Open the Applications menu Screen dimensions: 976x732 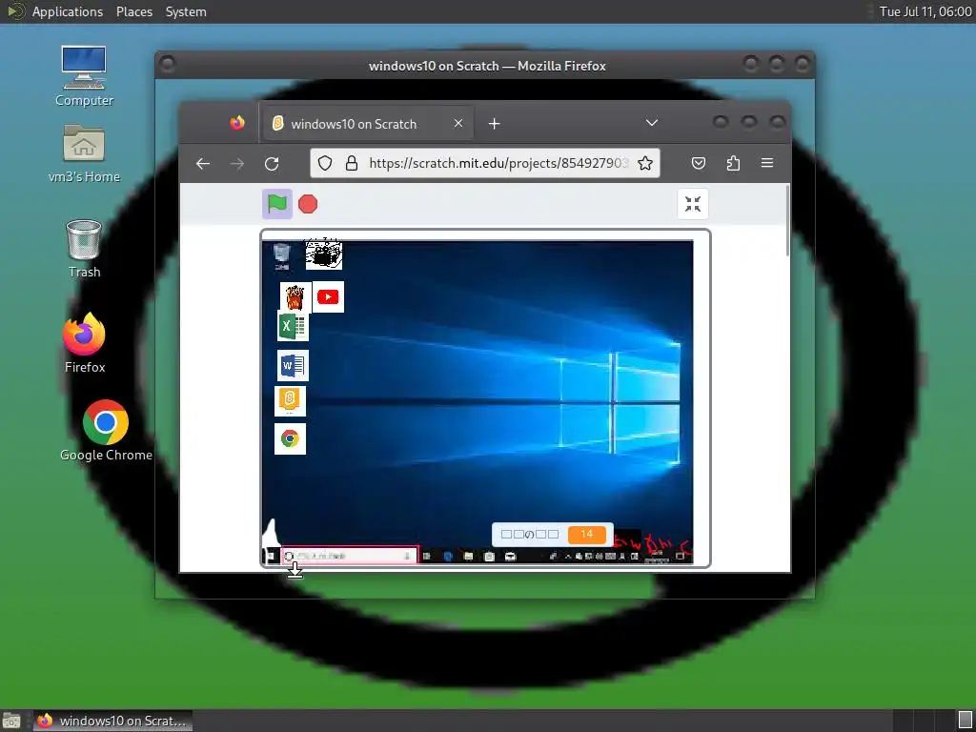pyautogui.click(x=68, y=11)
